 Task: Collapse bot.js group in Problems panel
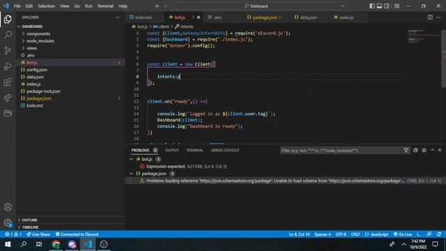pyautogui.click(x=132, y=159)
